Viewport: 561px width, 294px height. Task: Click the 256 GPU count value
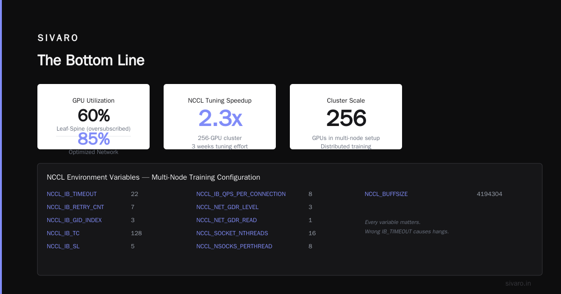point(346,118)
